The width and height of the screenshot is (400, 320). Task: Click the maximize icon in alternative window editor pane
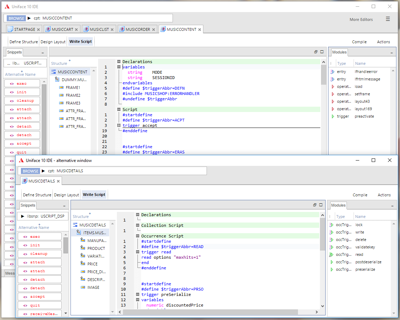321,205
